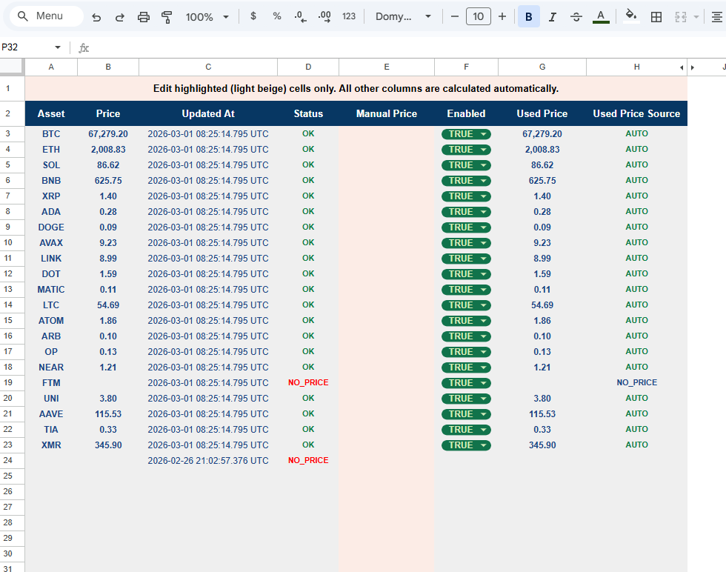Image resolution: width=726 pixels, height=572 pixels.
Task: Open the Borders icon
Action: pos(656,16)
